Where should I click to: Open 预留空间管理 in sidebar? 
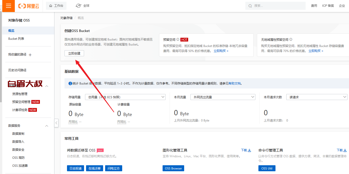click(x=21, y=102)
